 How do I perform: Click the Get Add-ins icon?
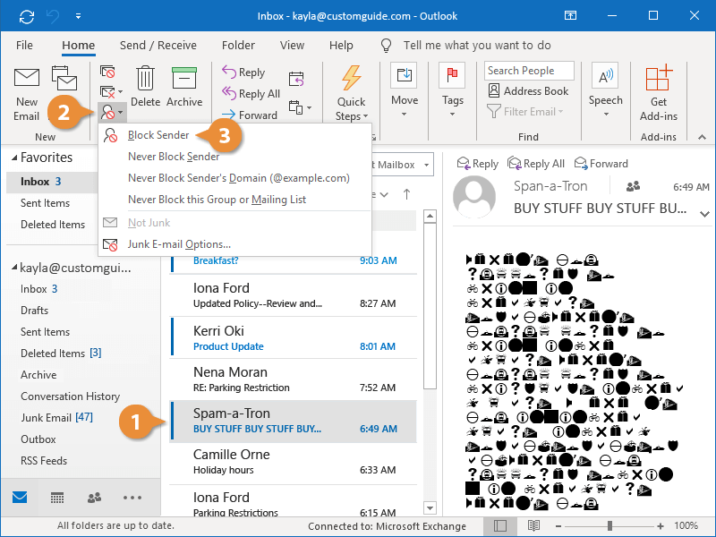point(659,78)
